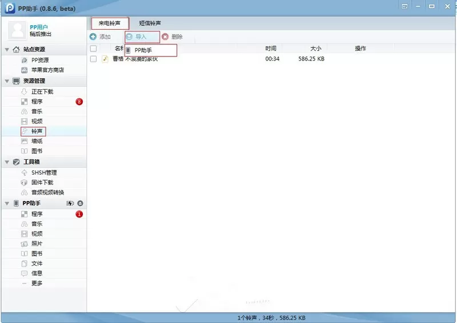Click the PP用户 avatar picture

[17, 30]
